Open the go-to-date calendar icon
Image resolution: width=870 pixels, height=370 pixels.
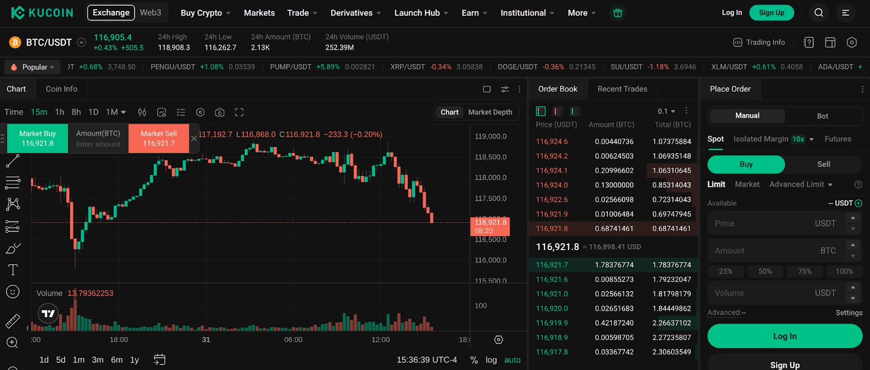point(159,360)
